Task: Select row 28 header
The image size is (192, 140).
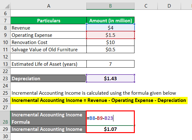Action: pos(5,118)
